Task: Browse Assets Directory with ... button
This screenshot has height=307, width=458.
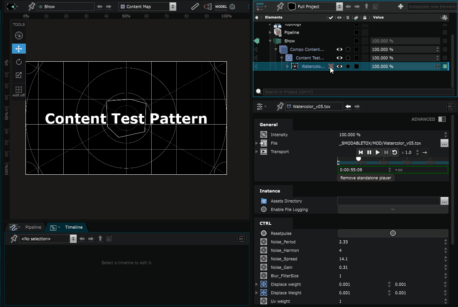Action: coord(444,201)
